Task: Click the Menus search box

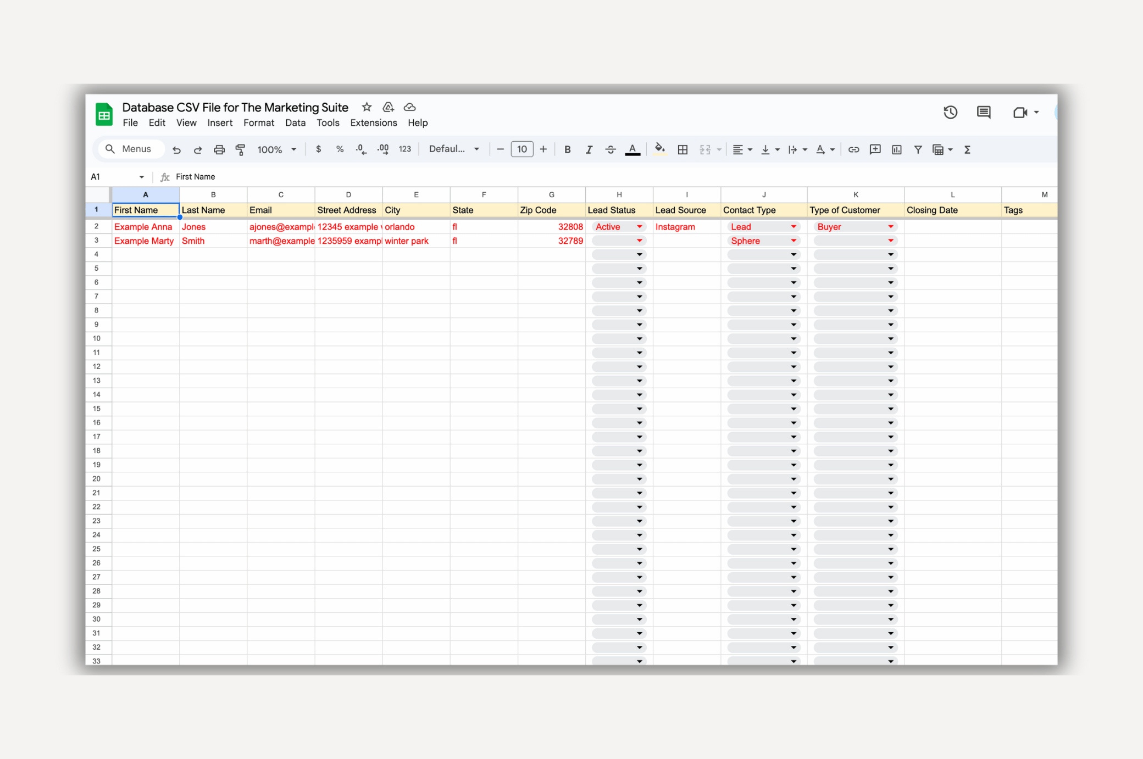Action: [131, 149]
